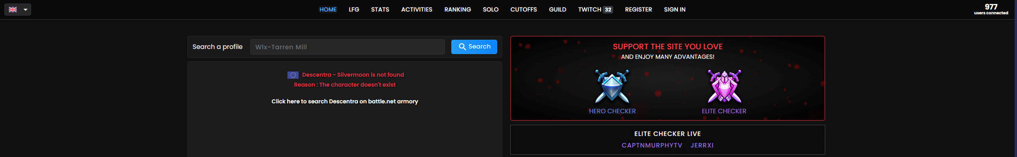This screenshot has width=1017, height=157.
Task: Click the Twitch count badge 32
Action: (608, 10)
